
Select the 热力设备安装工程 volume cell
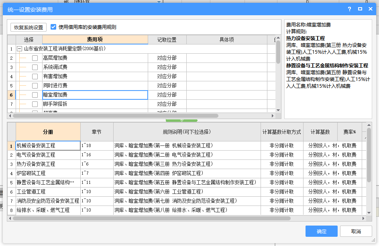click(x=48, y=164)
